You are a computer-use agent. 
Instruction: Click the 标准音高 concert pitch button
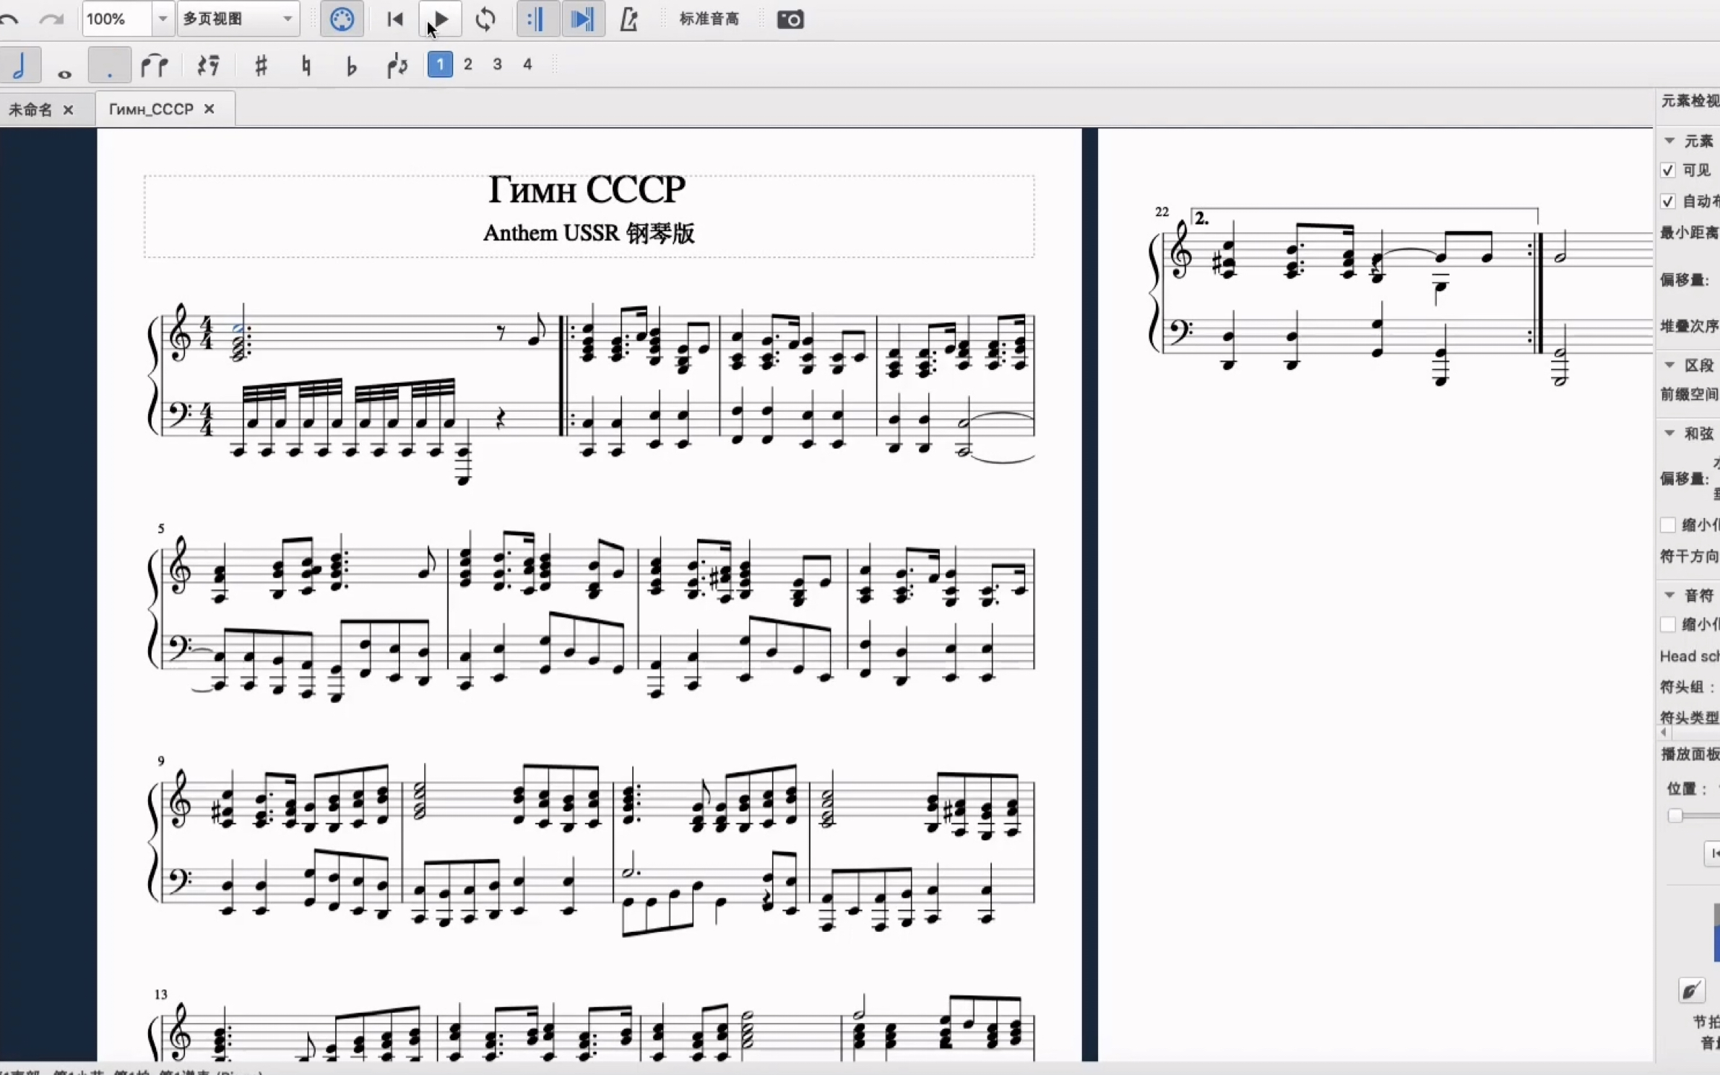click(709, 19)
